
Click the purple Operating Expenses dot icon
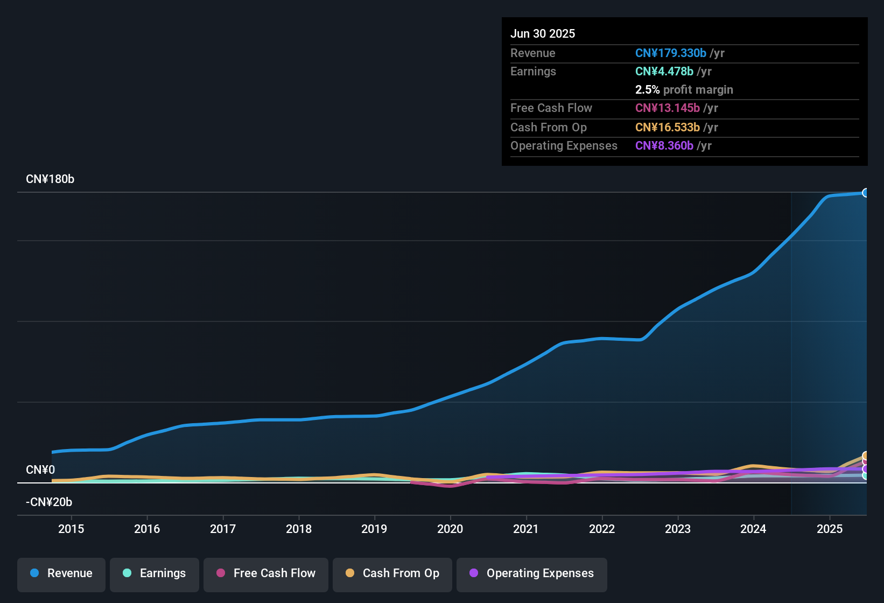[473, 573]
